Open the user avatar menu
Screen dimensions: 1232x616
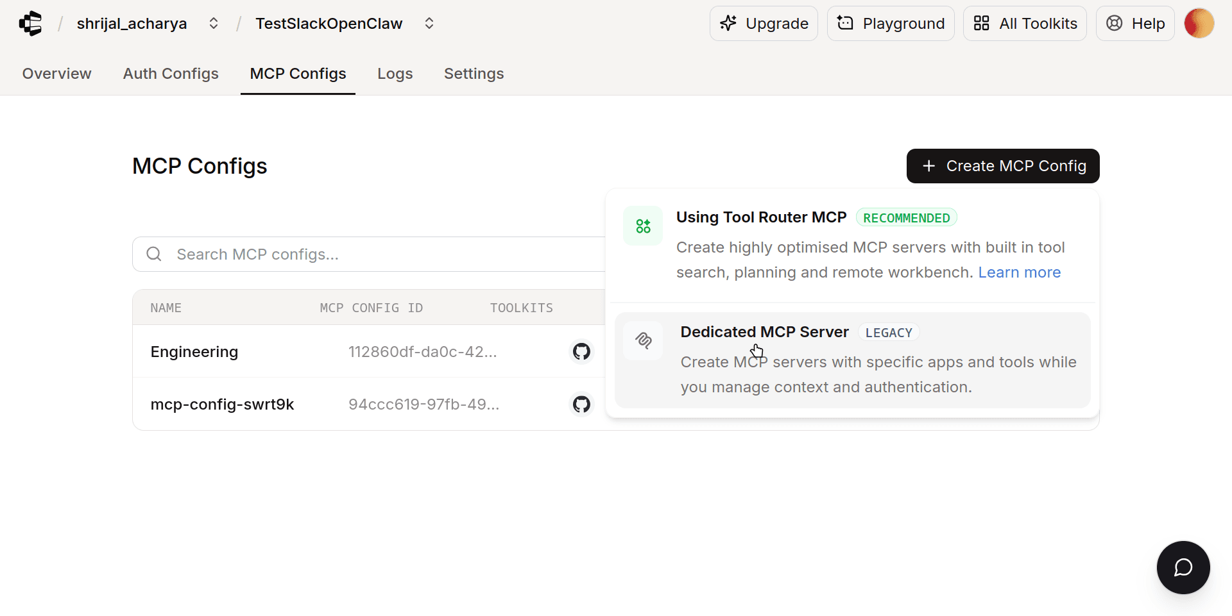point(1199,24)
